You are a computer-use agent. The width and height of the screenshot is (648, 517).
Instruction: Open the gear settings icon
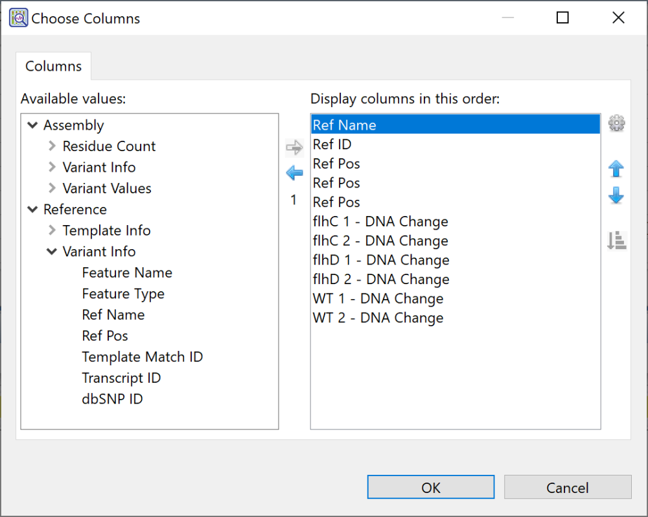pos(616,123)
